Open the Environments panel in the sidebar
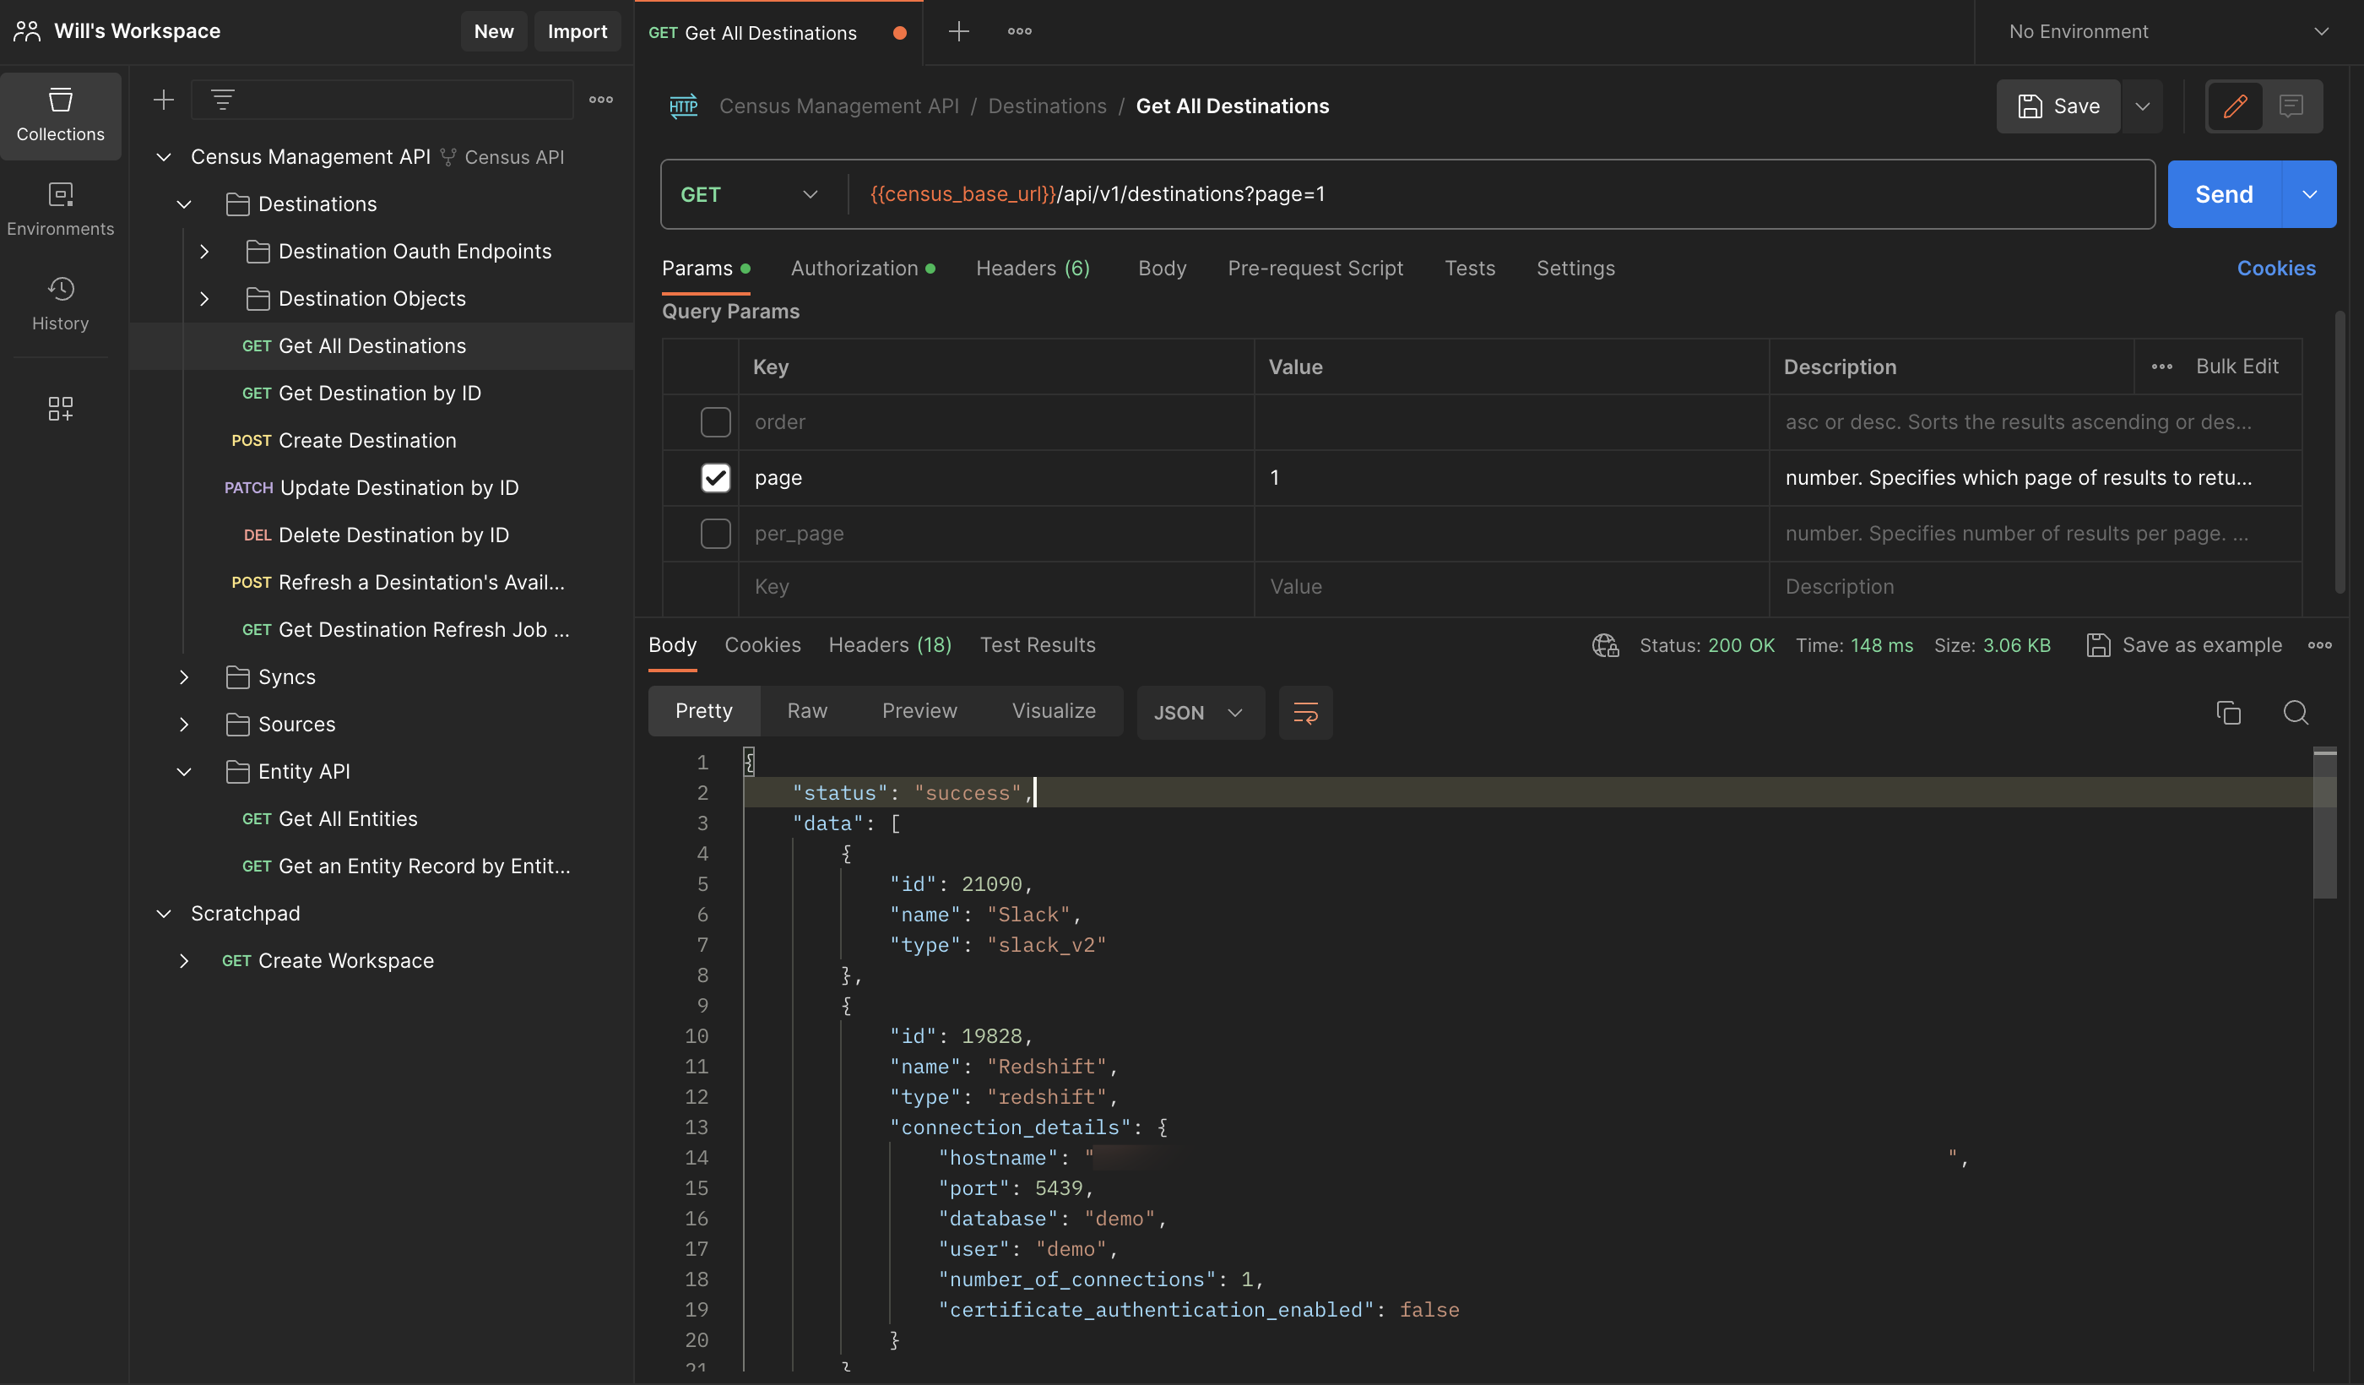The width and height of the screenshot is (2364, 1385). click(x=60, y=209)
